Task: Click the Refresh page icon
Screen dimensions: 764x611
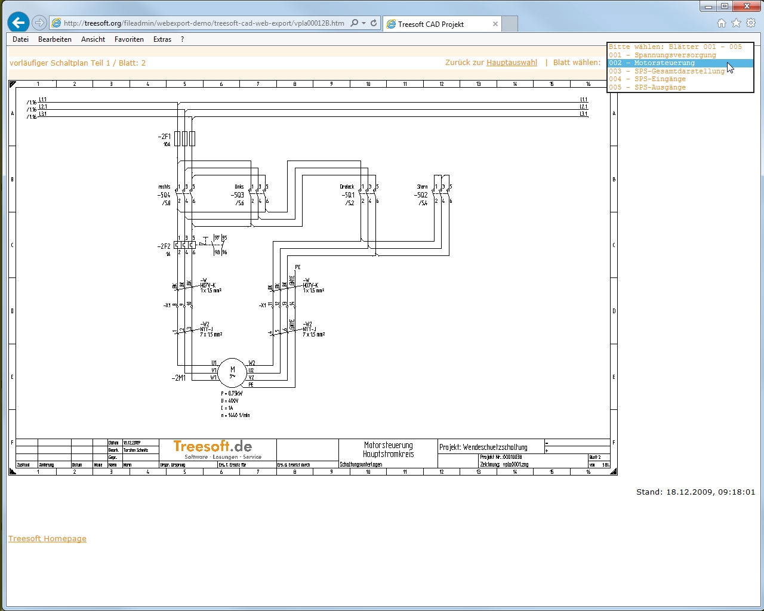Action: (374, 23)
